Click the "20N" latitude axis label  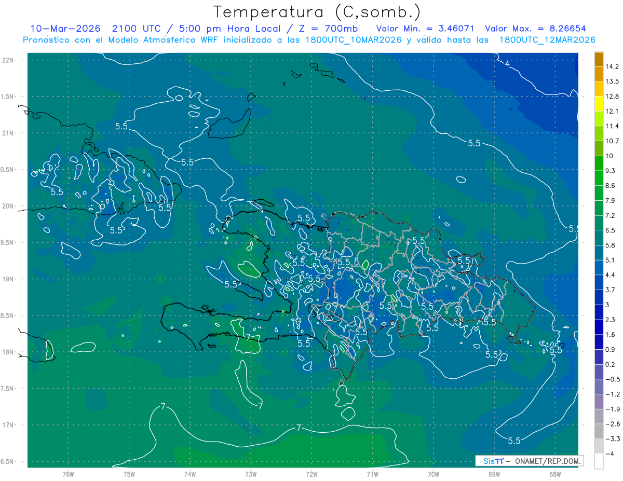[x=8, y=207]
